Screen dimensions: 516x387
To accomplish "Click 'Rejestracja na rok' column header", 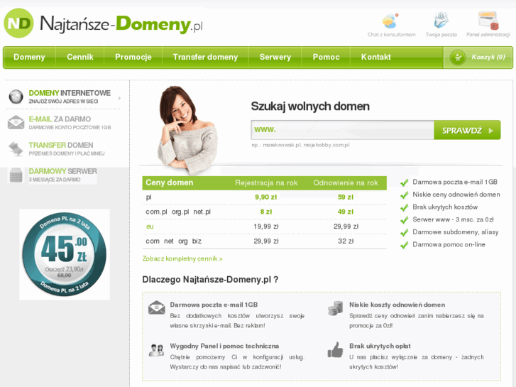I will pos(266,182).
